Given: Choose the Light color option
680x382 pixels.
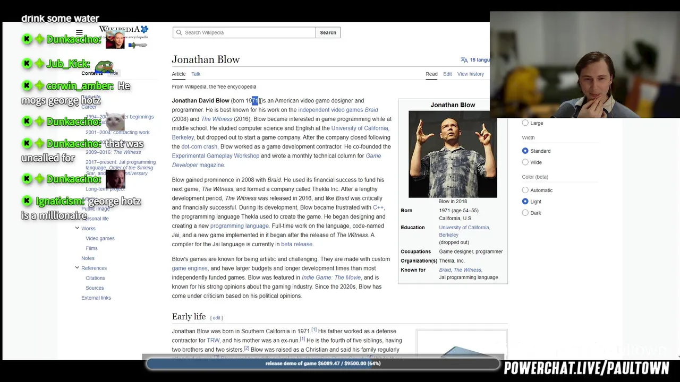Looking at the screenshot, I should (525, 202).
